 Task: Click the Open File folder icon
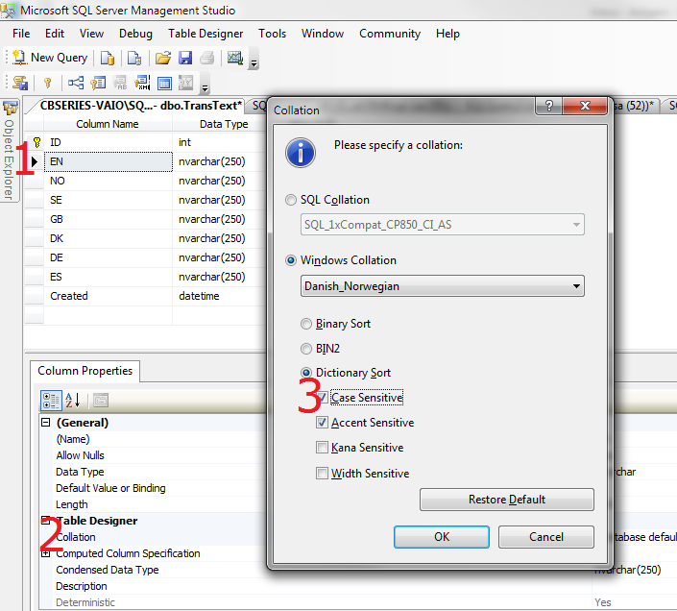pos(163,58)
